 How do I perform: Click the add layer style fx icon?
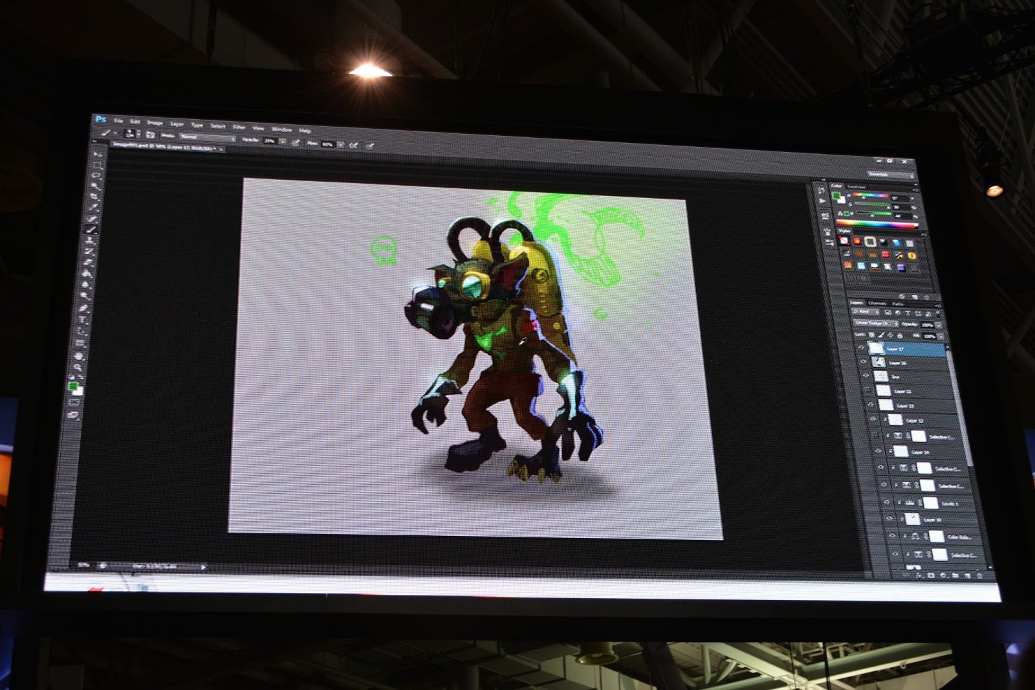pyautogui.click(x=919, y=574)
